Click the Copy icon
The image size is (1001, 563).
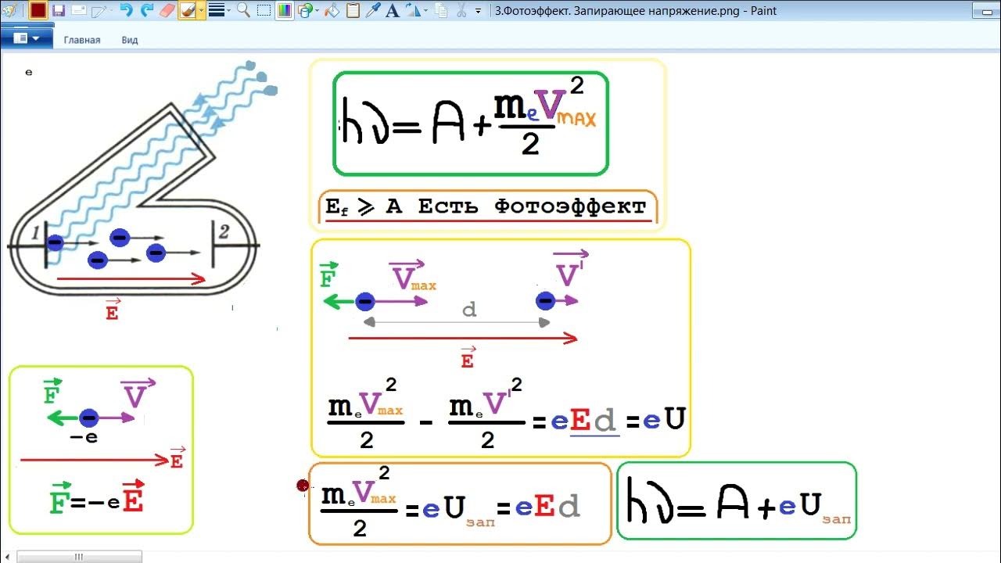[x=441, y=10]
